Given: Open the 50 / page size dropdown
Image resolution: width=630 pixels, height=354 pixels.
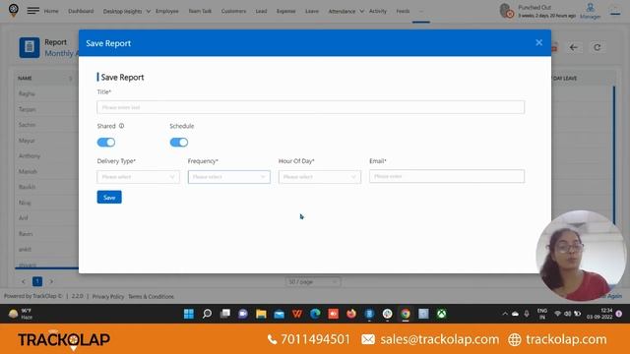Looking at the screenshot, I should (313, 282).
